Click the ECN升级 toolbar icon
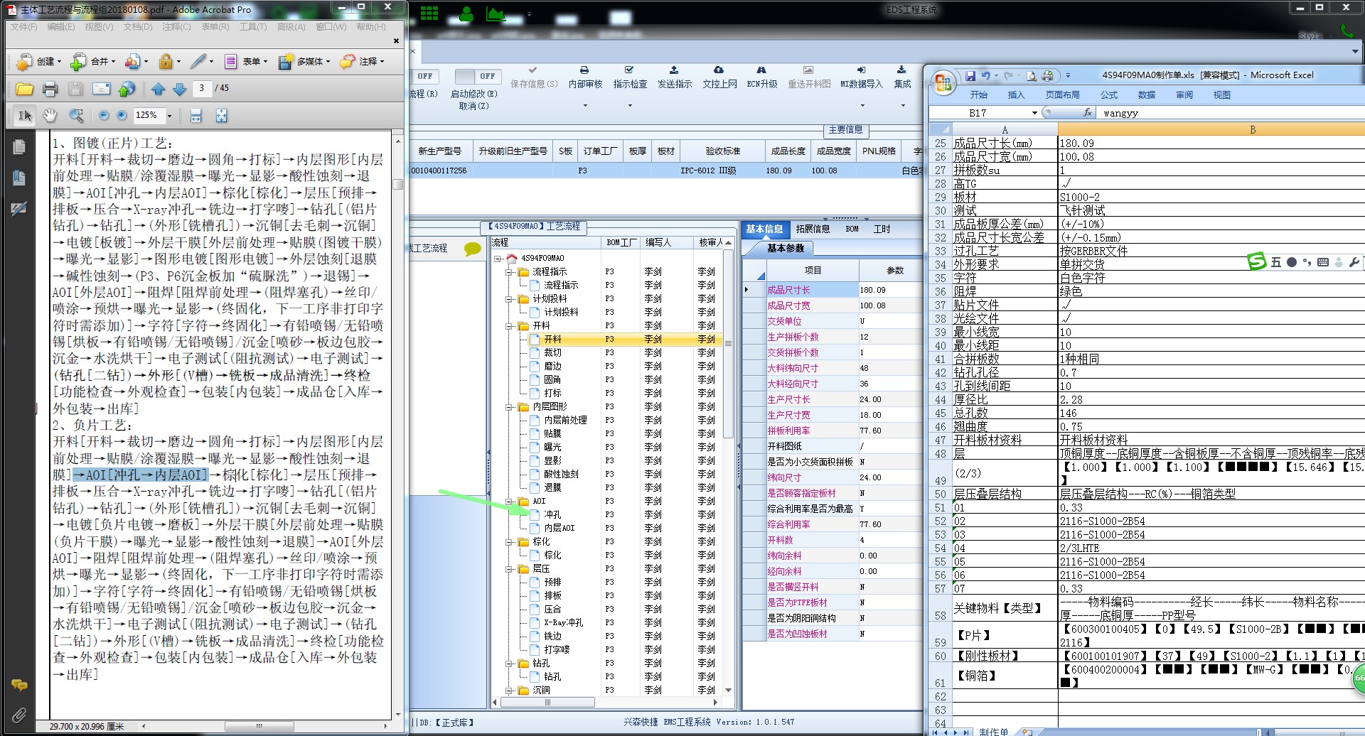 [x=761, y=77]
